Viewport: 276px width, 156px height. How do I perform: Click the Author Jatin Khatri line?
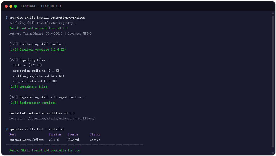pos(50,33)
